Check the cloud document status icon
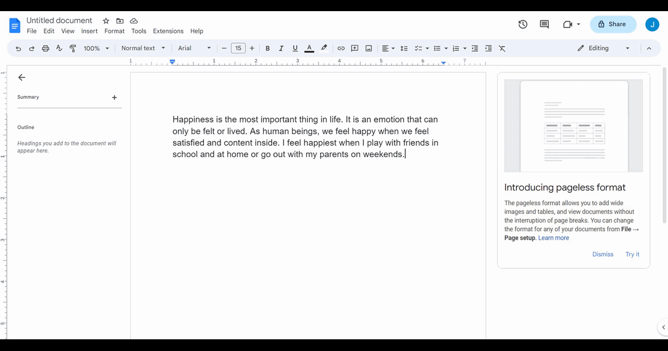Screen dimensions: 668x351 coord(134,21)
